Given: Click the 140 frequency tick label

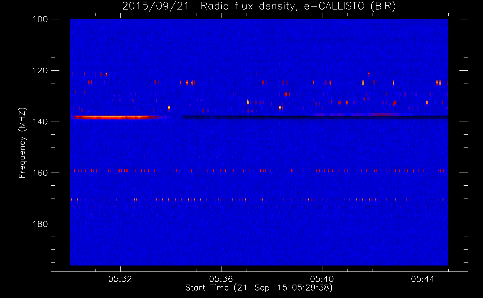Looking at the screenshot, I should pyautogui.click(x=41, y=122).
